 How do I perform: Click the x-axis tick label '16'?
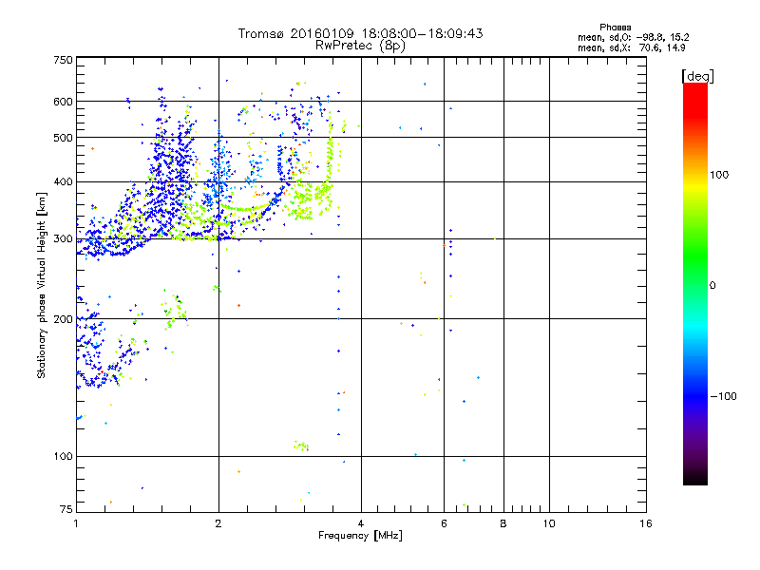point(646,523)
